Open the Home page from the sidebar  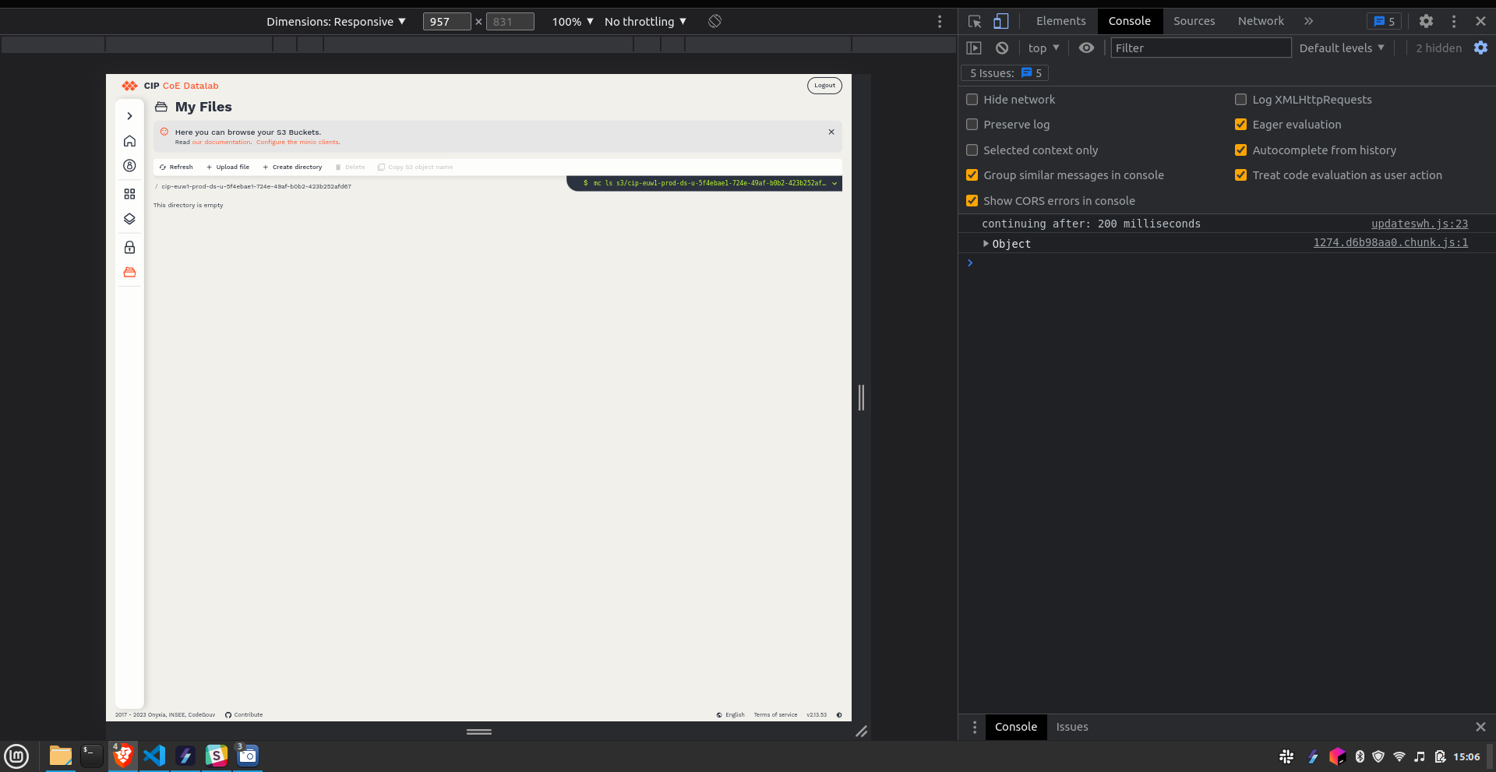click(x=129, y=141)
